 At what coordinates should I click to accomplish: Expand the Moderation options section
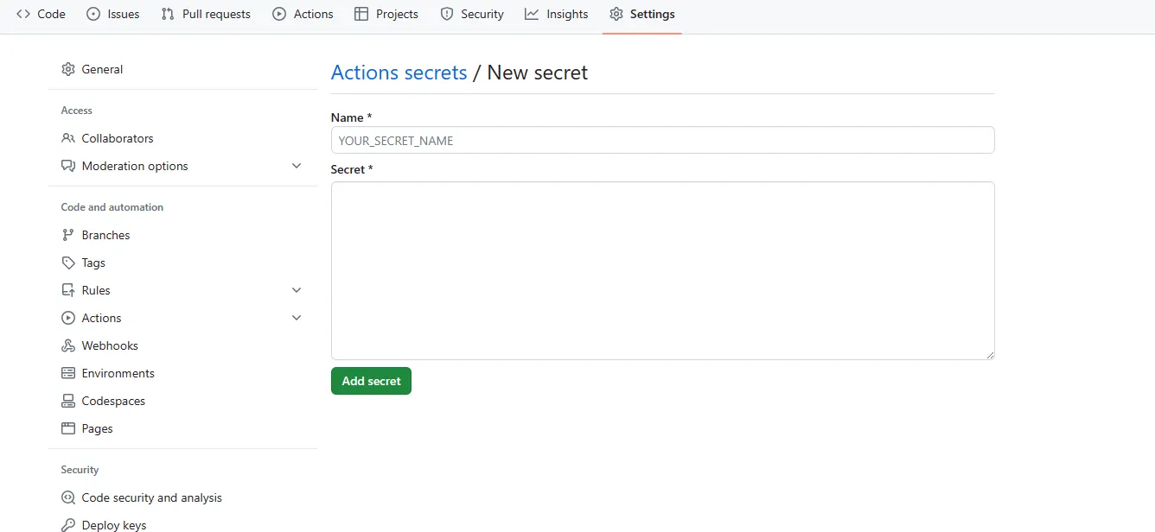click(x=297, y=165)
